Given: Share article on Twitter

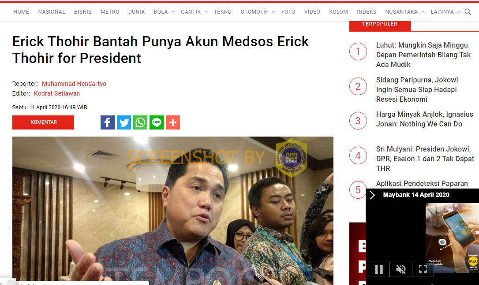Looking at the screenshot, I should [x=124, y=122].
